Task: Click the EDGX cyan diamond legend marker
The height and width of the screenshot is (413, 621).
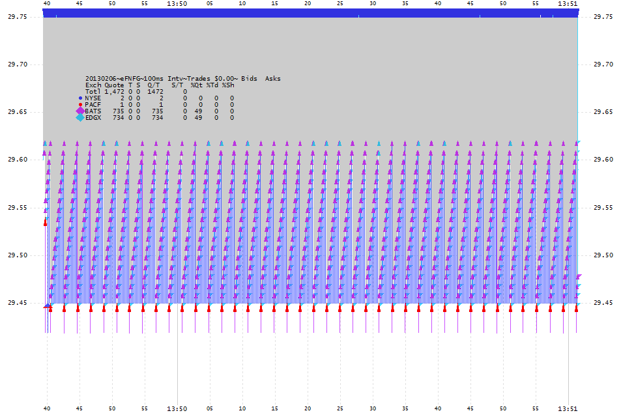Action: pyautogui.click(x=80, y=118)
